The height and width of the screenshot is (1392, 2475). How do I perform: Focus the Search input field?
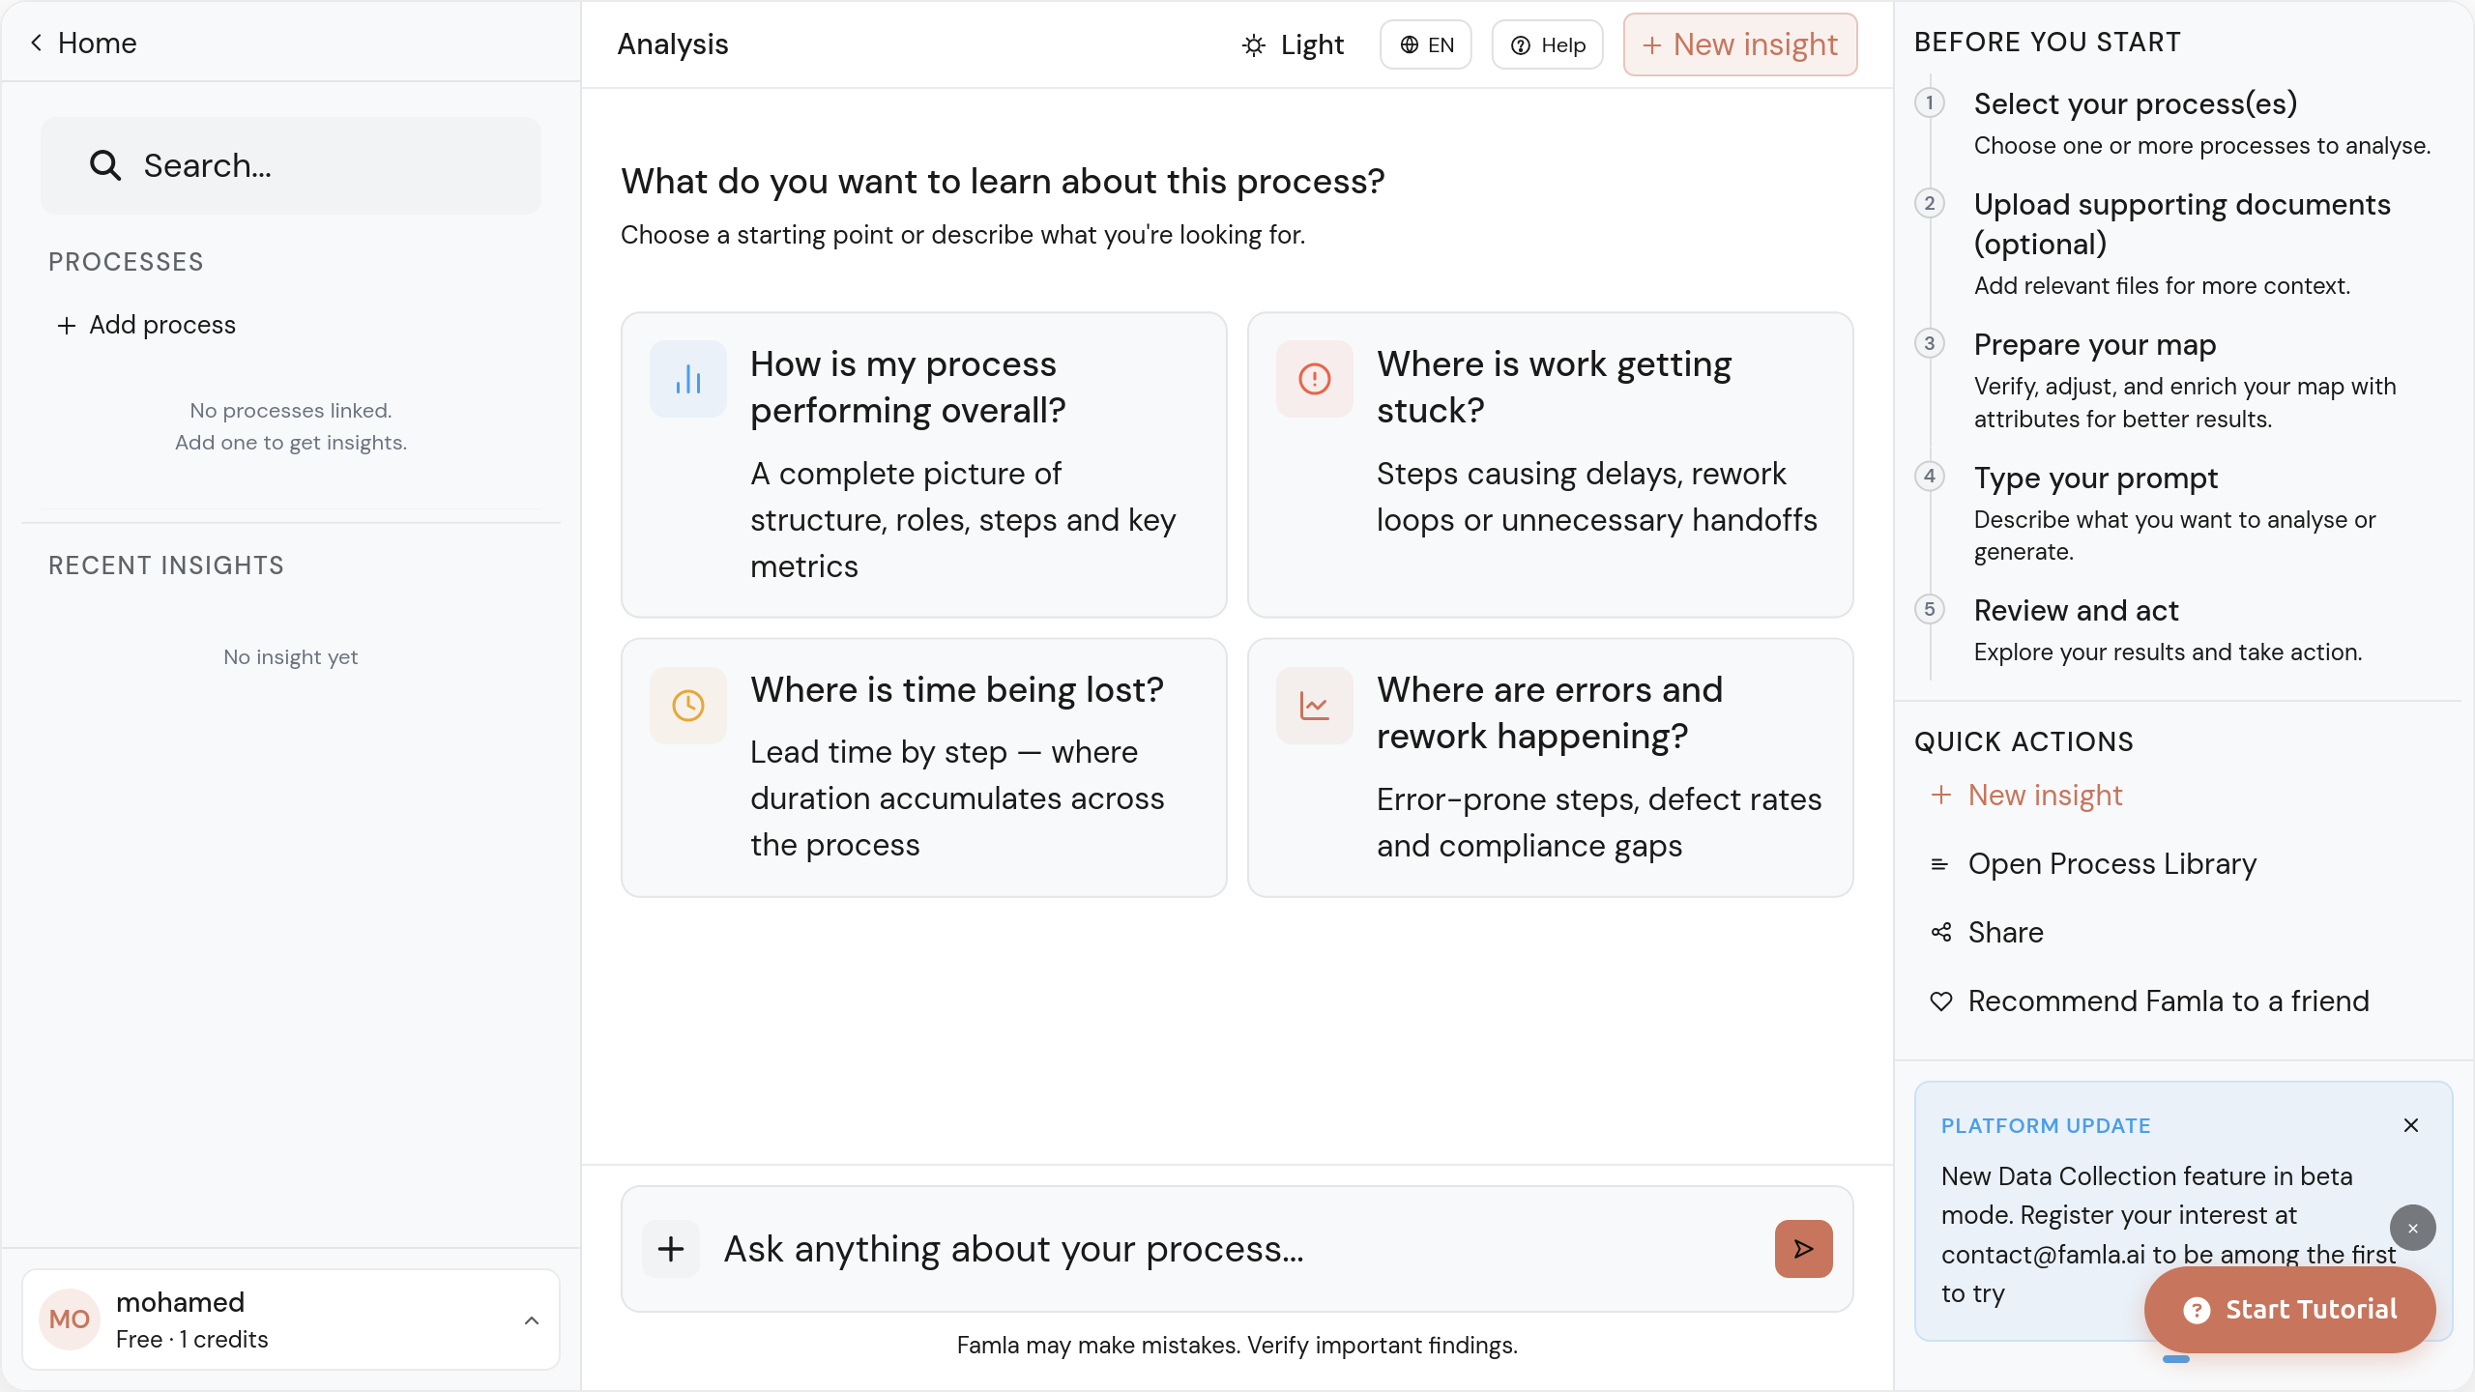coord(291,165)
